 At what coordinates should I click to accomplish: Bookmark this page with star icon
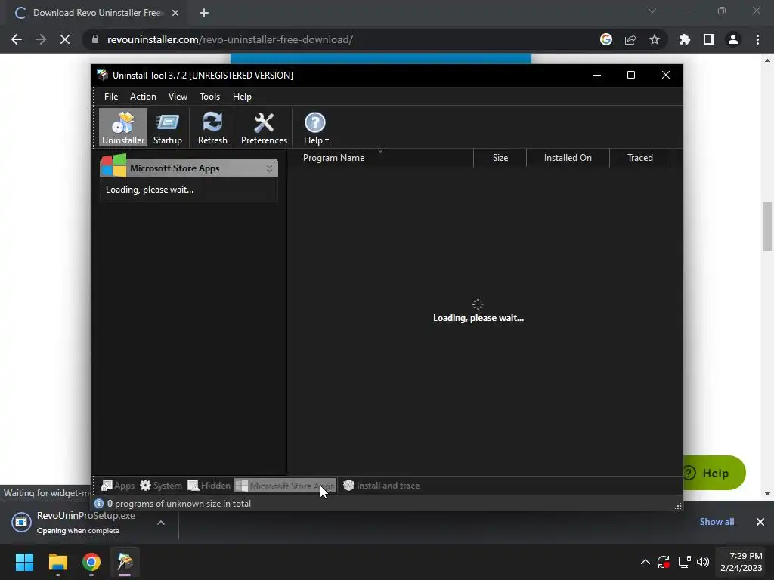(x=655, y=39)
